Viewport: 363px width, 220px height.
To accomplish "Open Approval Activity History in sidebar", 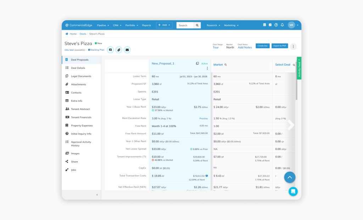I will pos(81,144).
